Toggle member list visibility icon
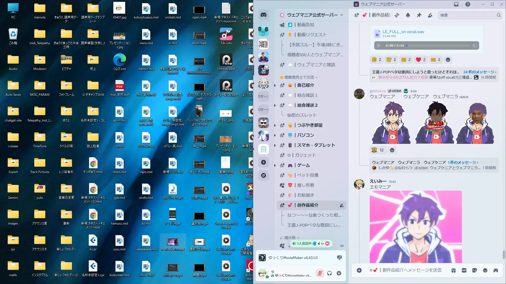The image size is (506, 284). pos(430,15)
